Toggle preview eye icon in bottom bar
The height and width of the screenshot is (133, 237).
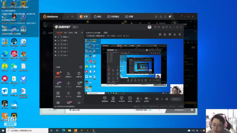pos(162,99)
